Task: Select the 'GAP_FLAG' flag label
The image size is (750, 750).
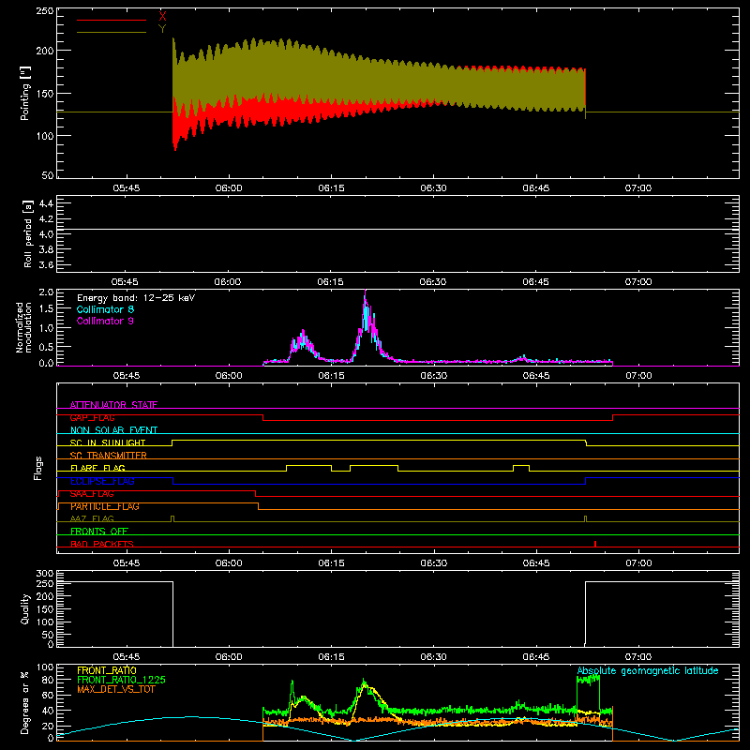Action: pyautogui.click(x=92, y=417)
